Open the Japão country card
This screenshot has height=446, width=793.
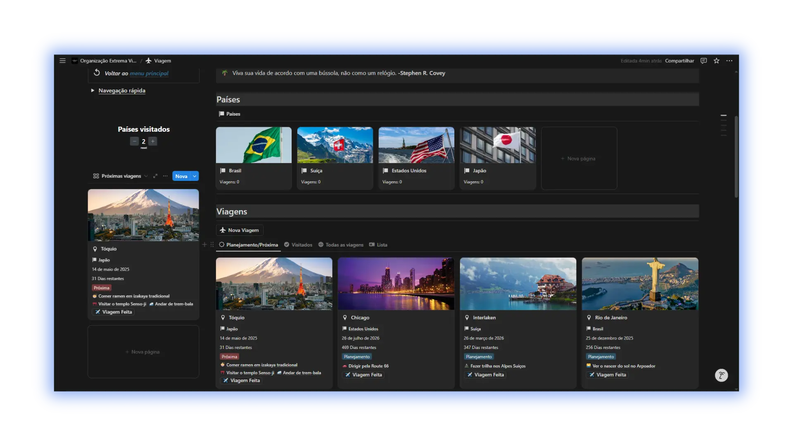(498, 158)
